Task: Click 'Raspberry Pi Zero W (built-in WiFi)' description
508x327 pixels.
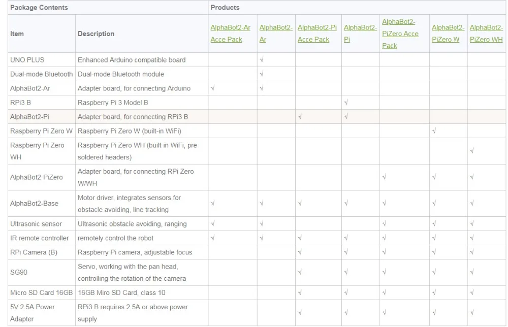Action: tap(129, 131)
